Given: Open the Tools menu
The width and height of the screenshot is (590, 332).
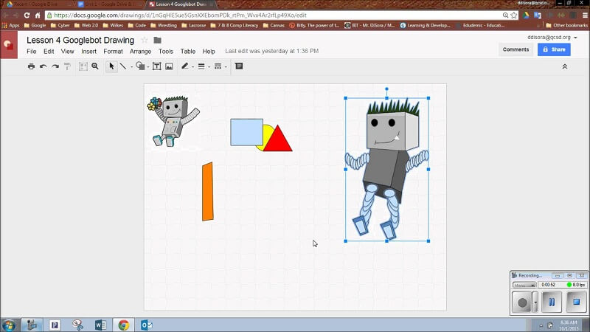Looking at the screenshot, I should point(165,51).
